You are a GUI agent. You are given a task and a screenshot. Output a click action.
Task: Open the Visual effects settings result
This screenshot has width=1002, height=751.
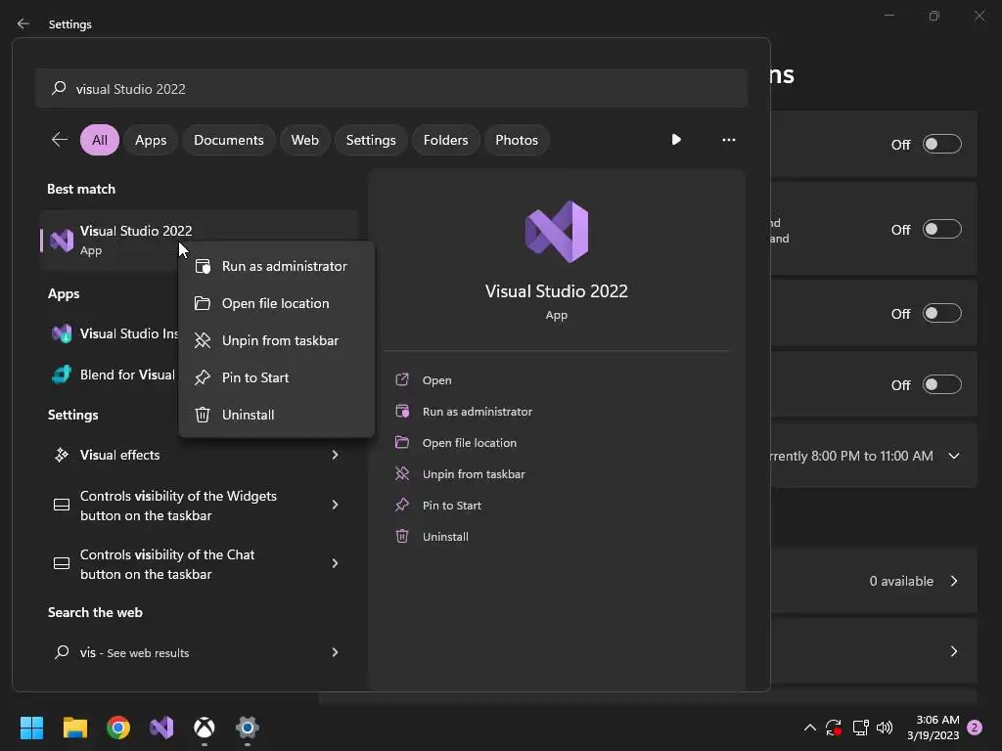click(198, 455)
